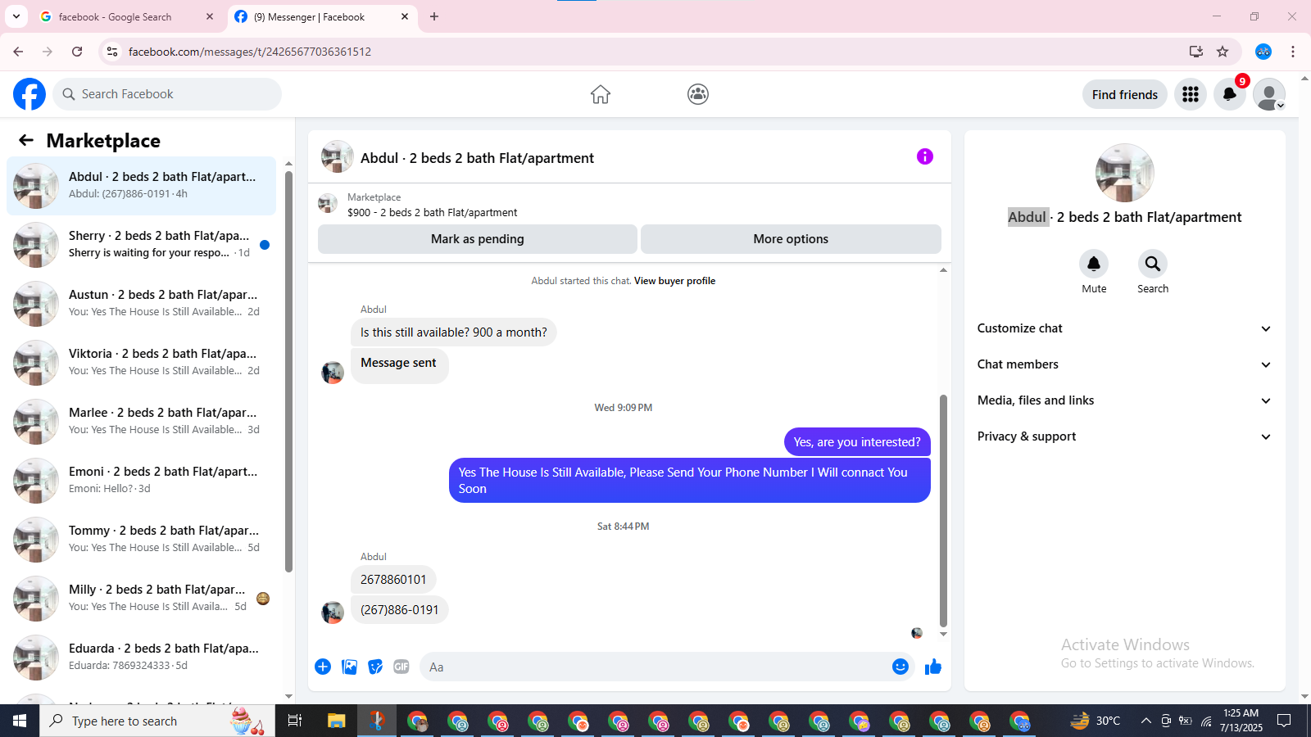Open conversation information purple icon
Screen dimensions: 1311x737
[x=925, y=156]
